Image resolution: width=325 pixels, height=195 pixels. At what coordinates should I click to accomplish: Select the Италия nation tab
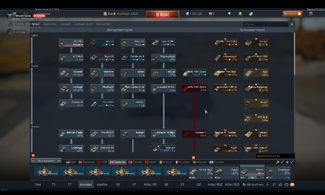(x=165, y=162)
